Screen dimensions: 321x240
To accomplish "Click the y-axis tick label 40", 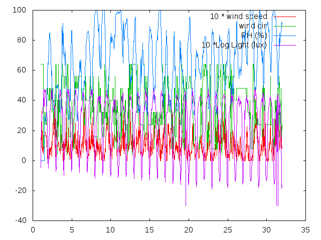I will click(x=22, y=100).
